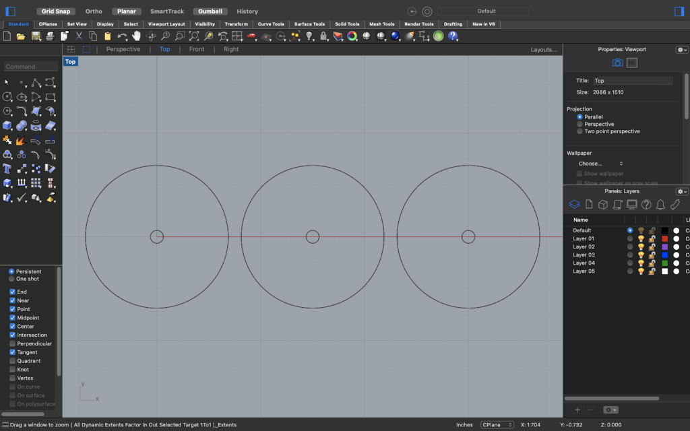Switch to the Perspective viewport tab
Screen dimensions: 690x431
pyautogui.click(x=123, y=49)
